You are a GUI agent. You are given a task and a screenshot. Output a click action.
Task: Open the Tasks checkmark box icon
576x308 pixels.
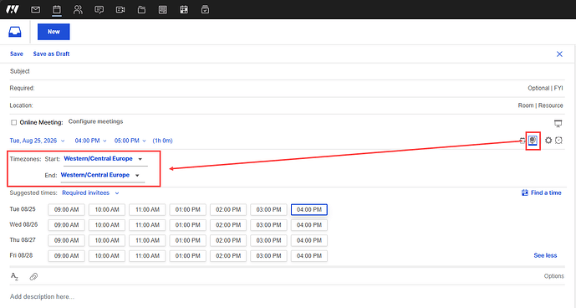pos(205,9)
